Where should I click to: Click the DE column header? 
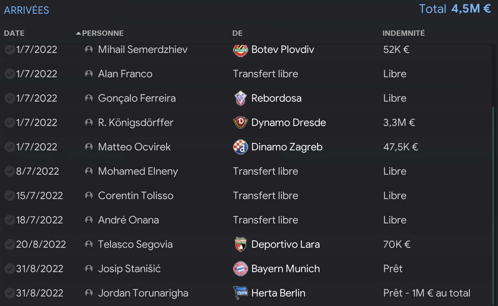(237, 33)
